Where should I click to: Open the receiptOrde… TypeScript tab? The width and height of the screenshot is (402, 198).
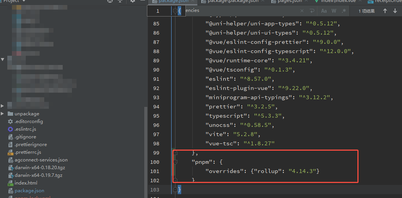(385, 1)
